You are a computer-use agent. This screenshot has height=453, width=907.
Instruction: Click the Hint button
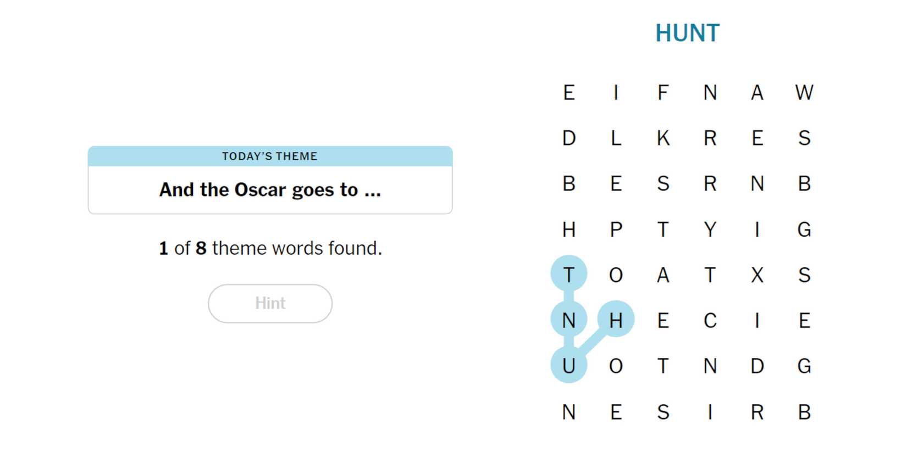point(270,303)
